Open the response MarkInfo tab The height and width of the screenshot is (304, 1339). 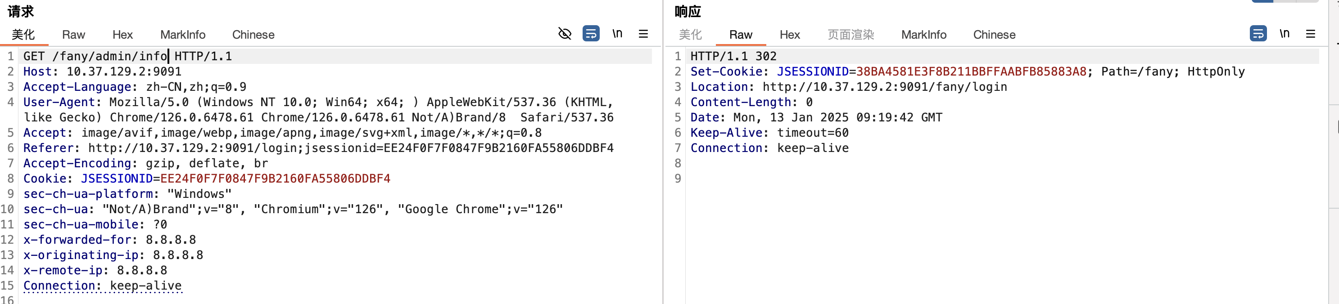[924, 35]
